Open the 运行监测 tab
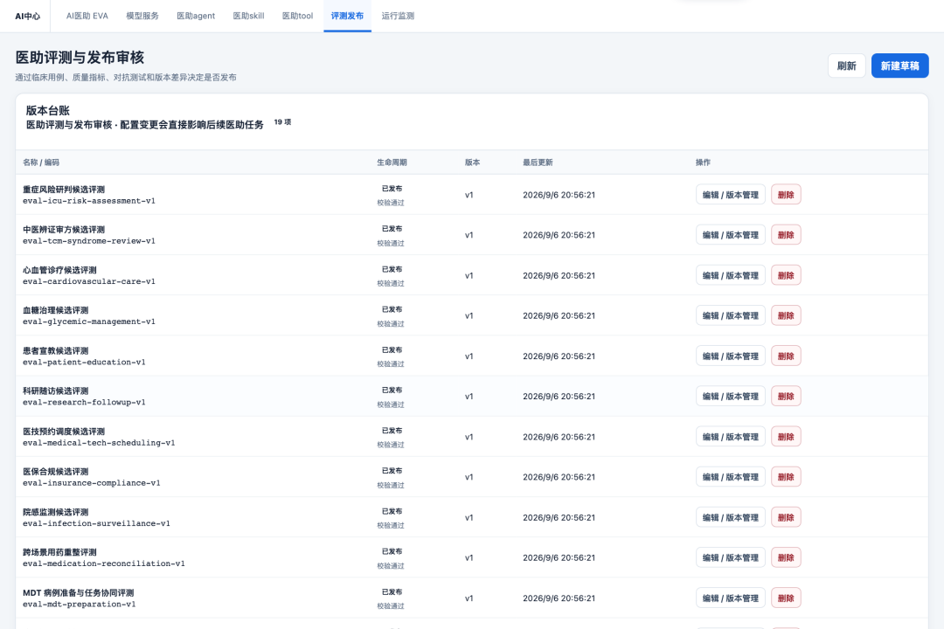The width and height of the screenshot is (944, 629). [398, 16]
